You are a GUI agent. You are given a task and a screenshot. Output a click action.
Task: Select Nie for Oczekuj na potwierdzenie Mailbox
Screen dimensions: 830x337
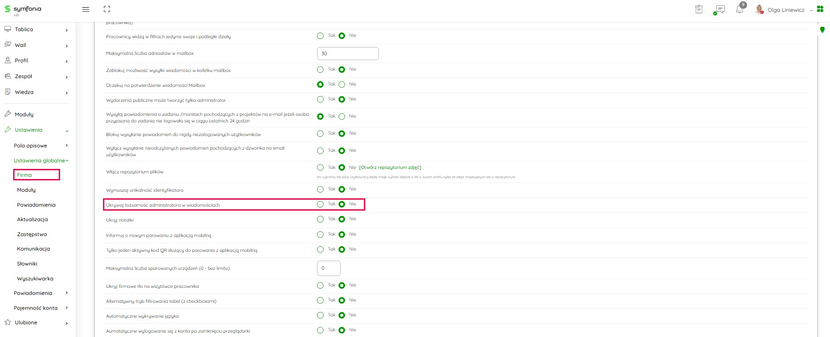342,85
